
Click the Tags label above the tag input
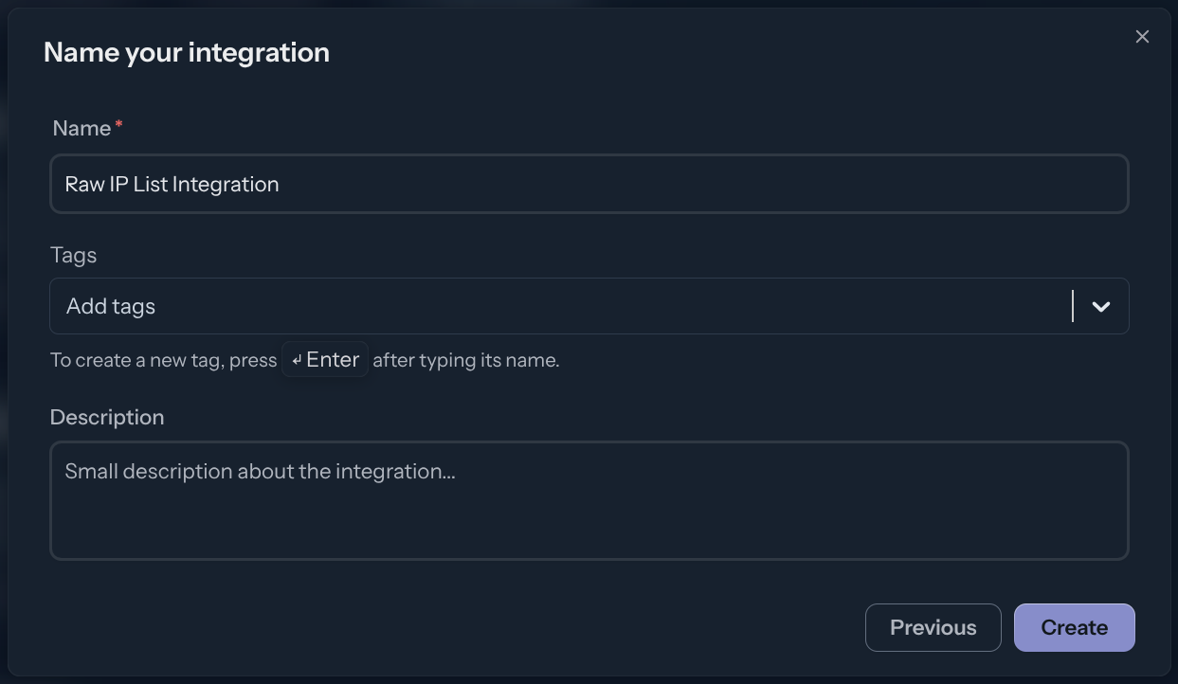pos(73,255)
